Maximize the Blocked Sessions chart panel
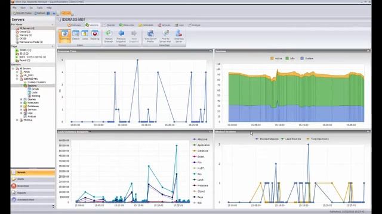Image resolution: width=382 pixels, height=214 pixels. pyautogui.click(x=368, y=131)
